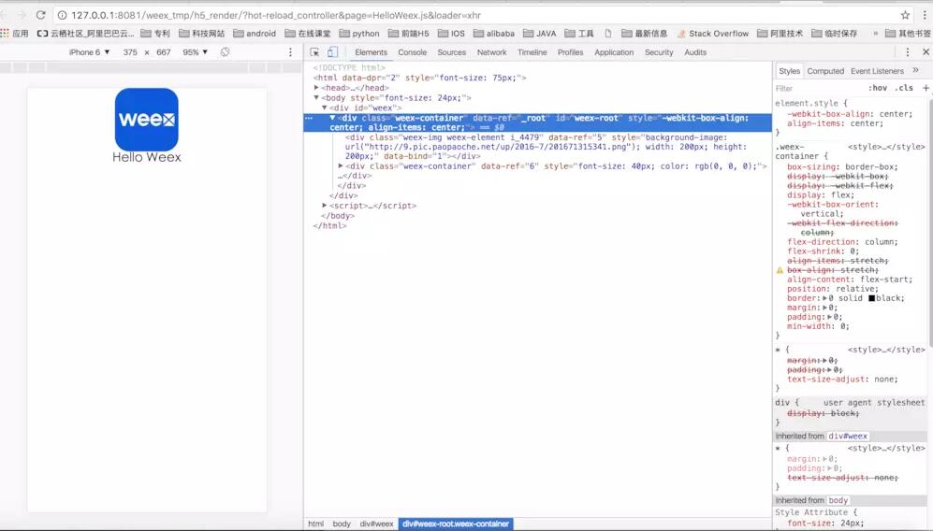Click the Weex logo image in preview
The image size is (933, 531).
(x=146, y=120)
